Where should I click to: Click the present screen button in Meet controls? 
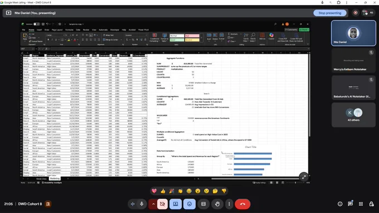[176, 204]
